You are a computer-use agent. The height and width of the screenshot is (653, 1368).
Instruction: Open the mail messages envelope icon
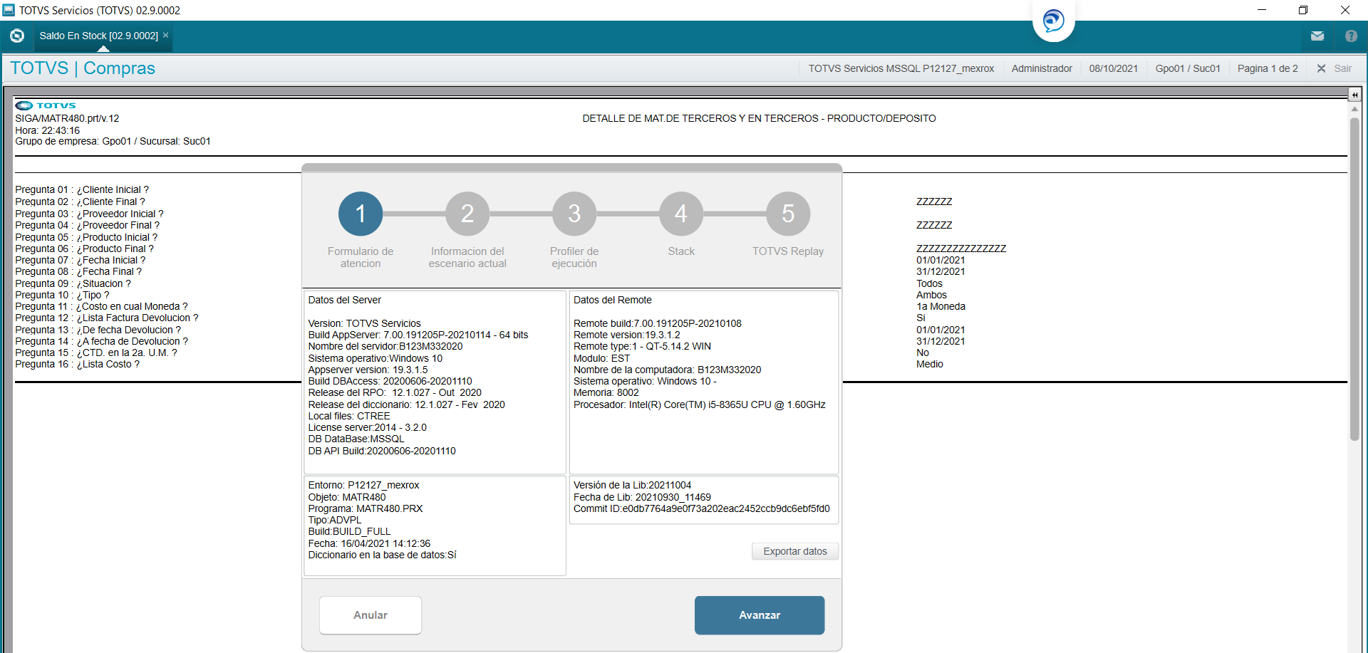1317,36
